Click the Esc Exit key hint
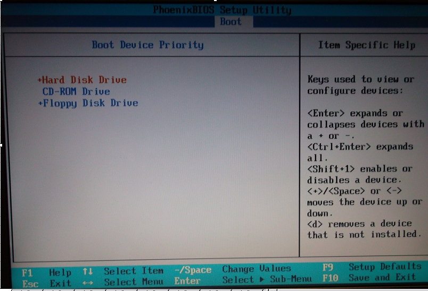The image size is (428, 291). coord(46,284)
